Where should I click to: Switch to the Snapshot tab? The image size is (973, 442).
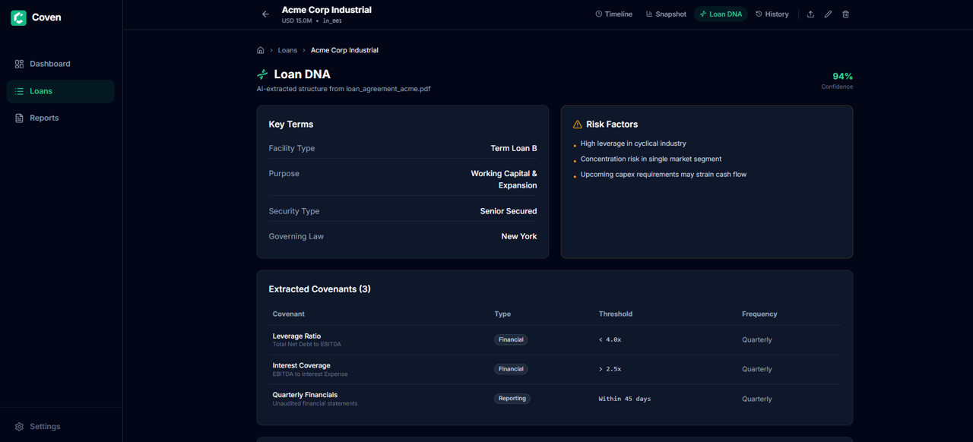click(666, 14)
